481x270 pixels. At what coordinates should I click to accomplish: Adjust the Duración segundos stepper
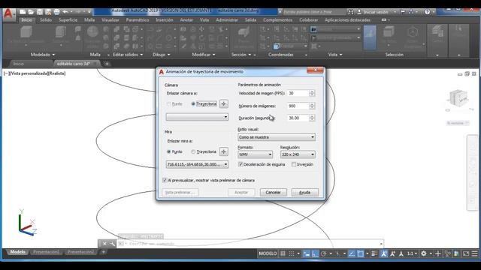(x=312, y=118)
